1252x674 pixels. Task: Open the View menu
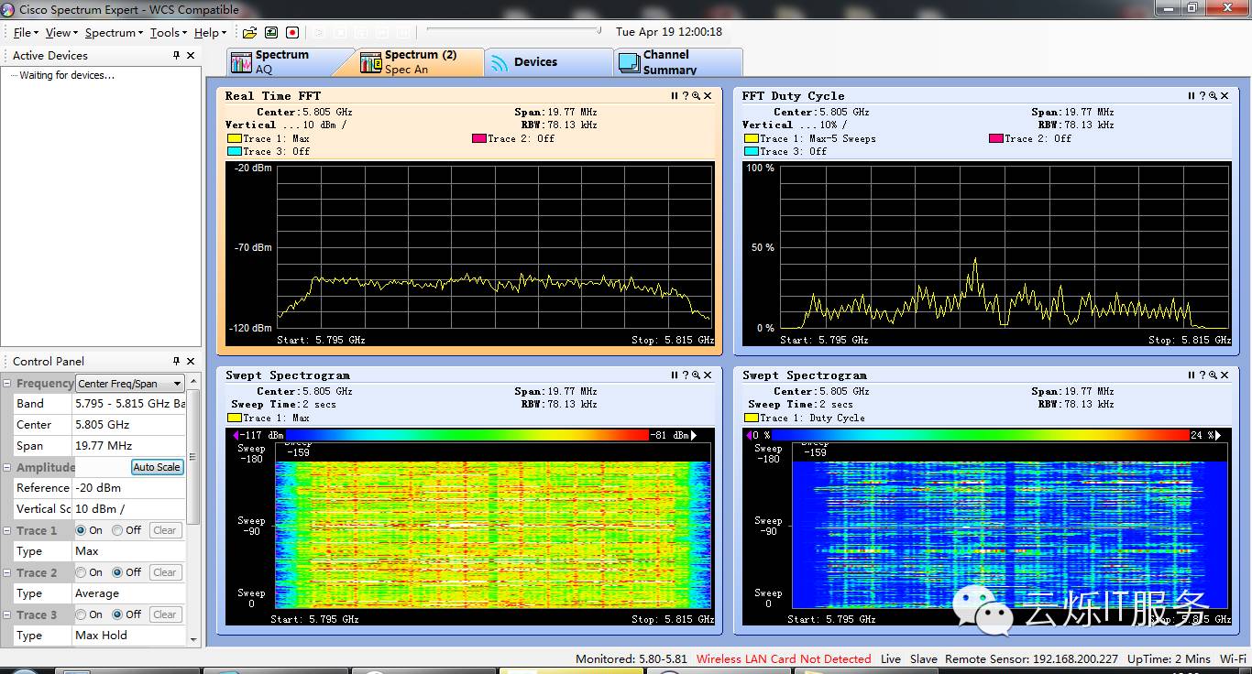click(60, 33)
